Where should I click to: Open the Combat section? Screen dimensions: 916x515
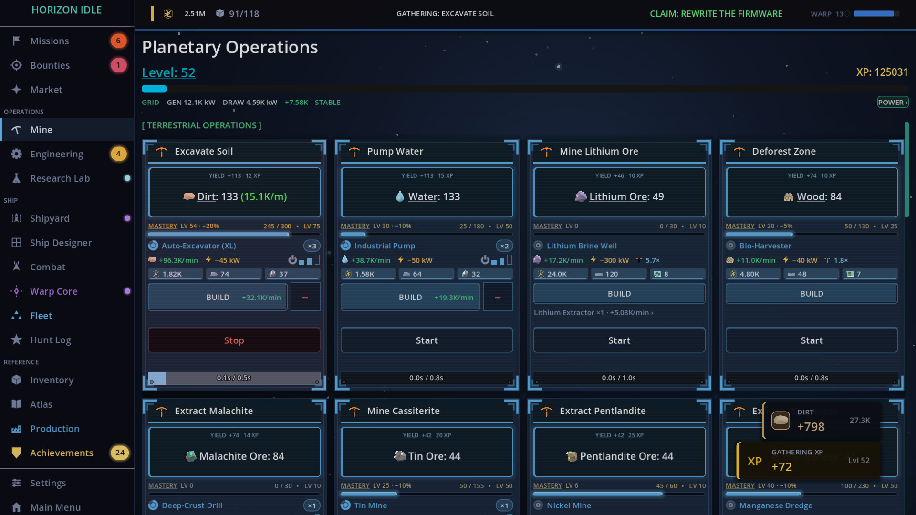pos(67,267)
